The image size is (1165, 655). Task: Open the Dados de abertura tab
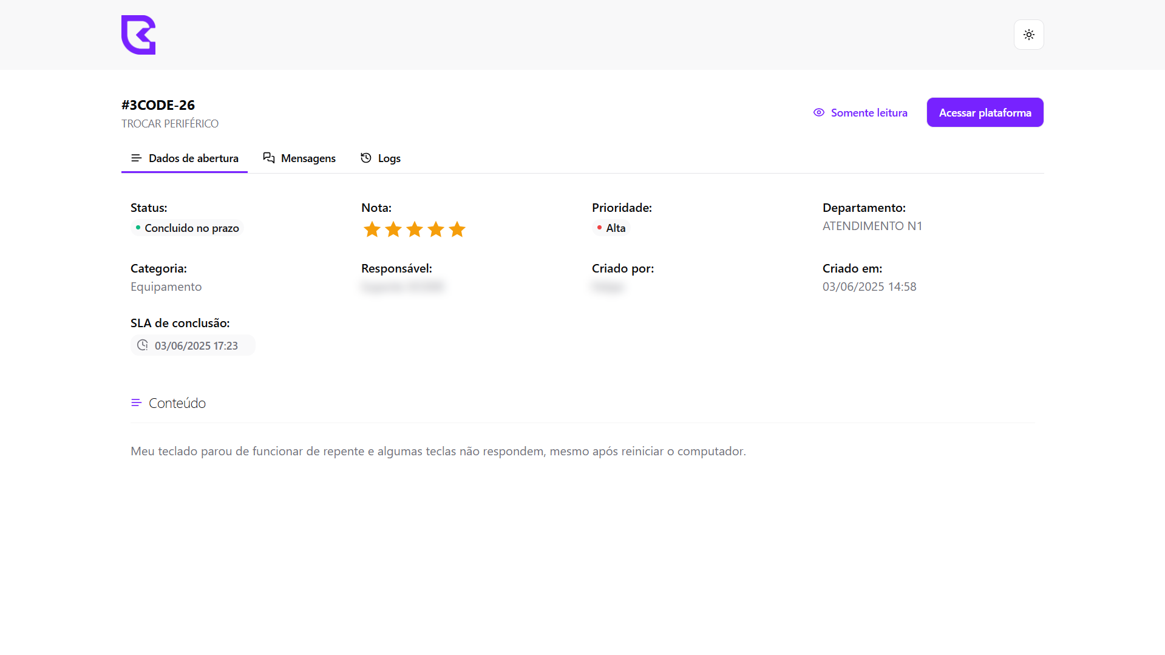(185, 158)
